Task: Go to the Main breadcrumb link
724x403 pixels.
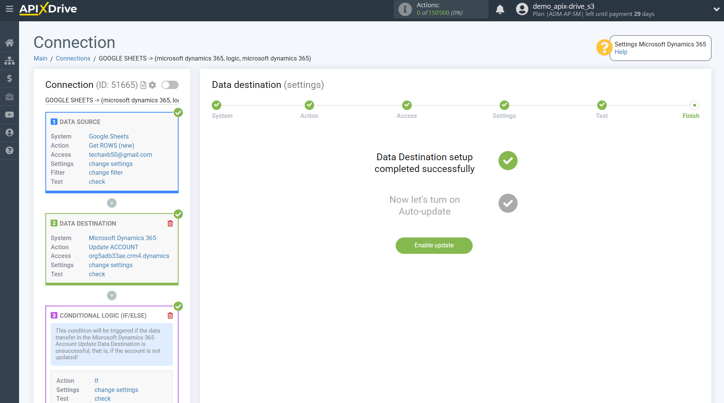Action: point(40,58)
